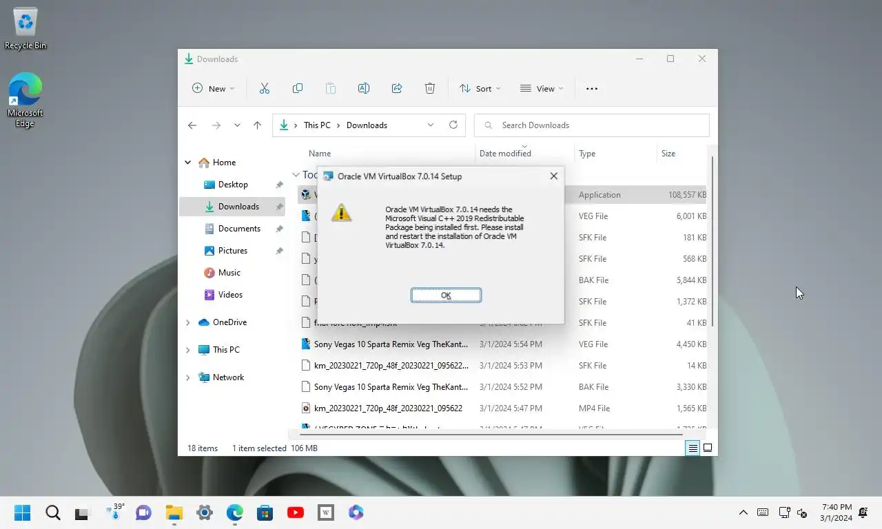Switch to details view layout button

point(693,448)
